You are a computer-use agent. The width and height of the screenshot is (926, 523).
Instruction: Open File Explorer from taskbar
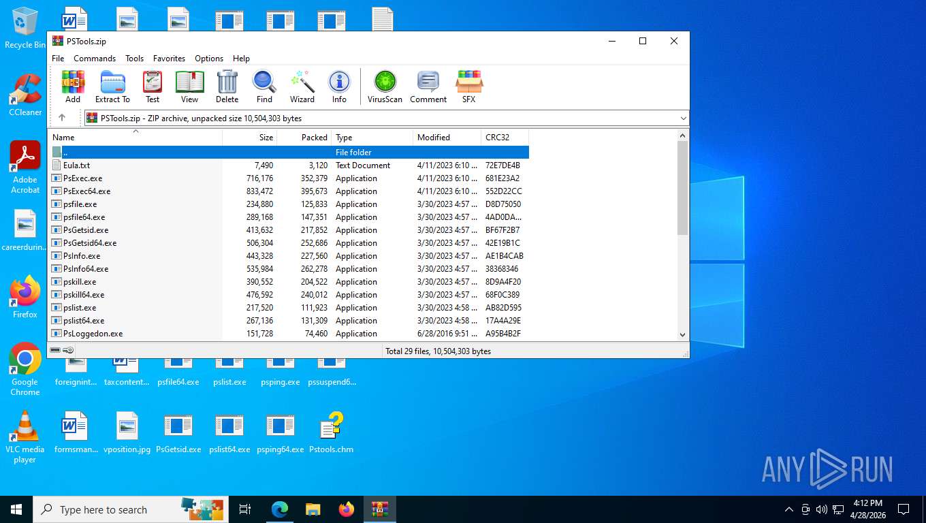(x=313, y=509)
